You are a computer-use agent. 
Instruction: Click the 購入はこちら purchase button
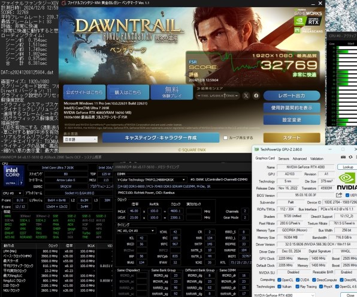(128, 92)
